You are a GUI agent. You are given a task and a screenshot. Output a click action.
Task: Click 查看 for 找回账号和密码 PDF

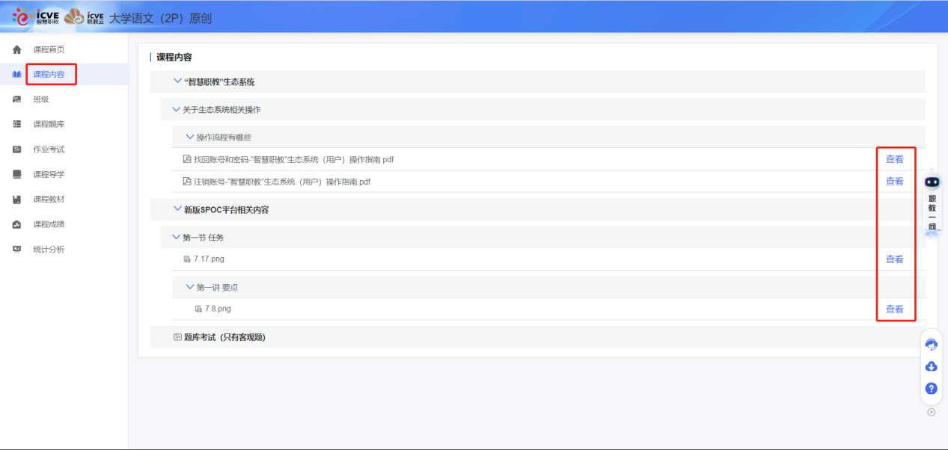tap(894, 159)
